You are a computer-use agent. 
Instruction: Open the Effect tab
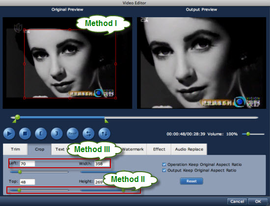tap(159, 149)
